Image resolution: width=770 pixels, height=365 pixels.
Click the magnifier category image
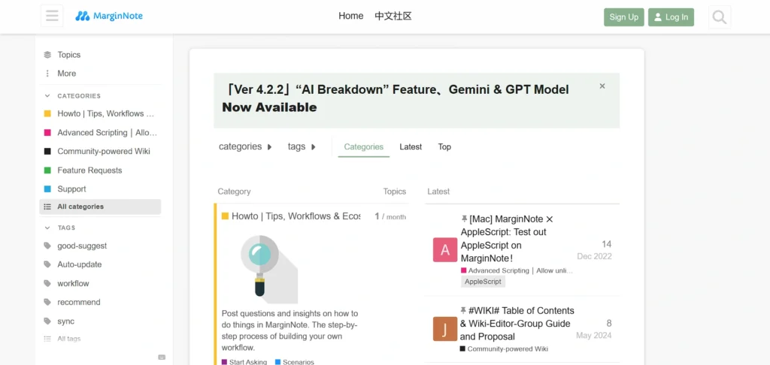pyautogui.click(x=268, y=267)
